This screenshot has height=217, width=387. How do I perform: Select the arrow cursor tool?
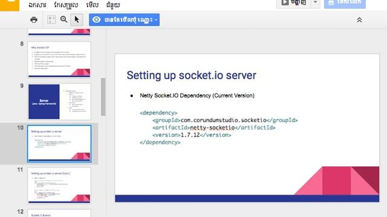click(77, 20)
